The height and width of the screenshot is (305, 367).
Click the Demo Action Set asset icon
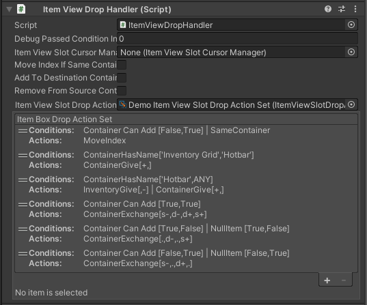pyautogui.click(x=123, y=104)
